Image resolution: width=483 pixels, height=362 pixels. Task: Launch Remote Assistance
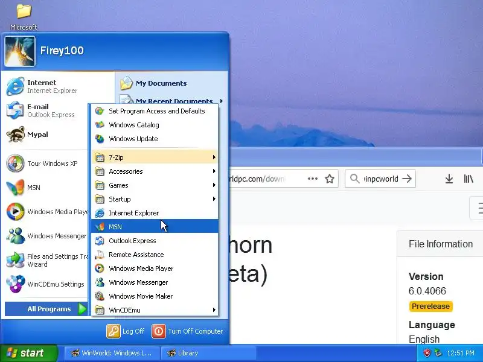click(155, 255)
